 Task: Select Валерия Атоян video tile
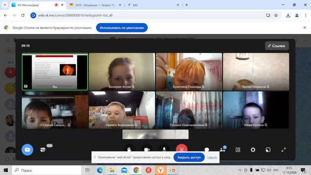tap(122, 72)
